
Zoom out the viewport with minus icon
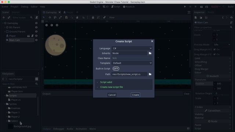tap(47, 25)
